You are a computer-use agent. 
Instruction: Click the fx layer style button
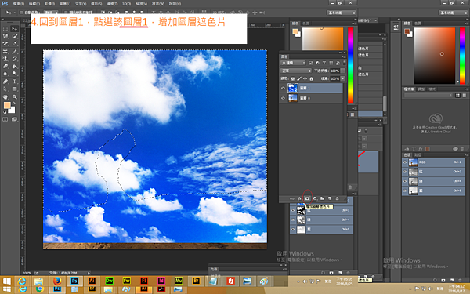coord(299,198)
